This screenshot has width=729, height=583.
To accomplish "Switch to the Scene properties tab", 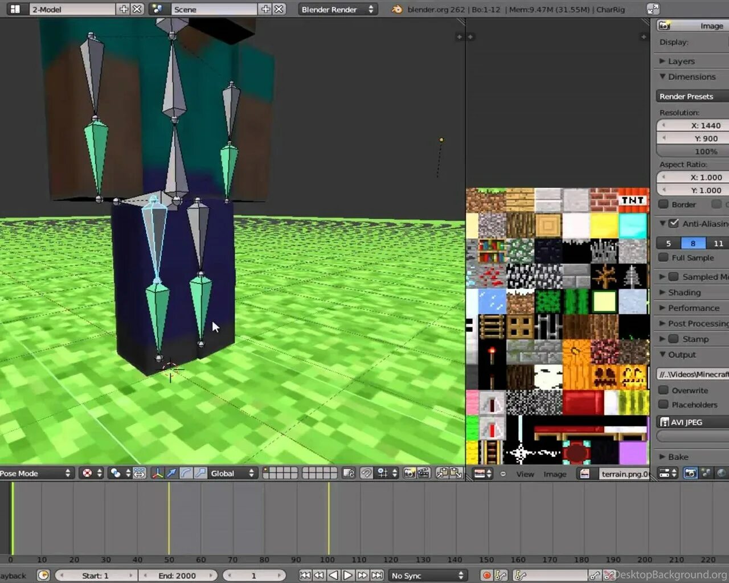I will [706, 473].
